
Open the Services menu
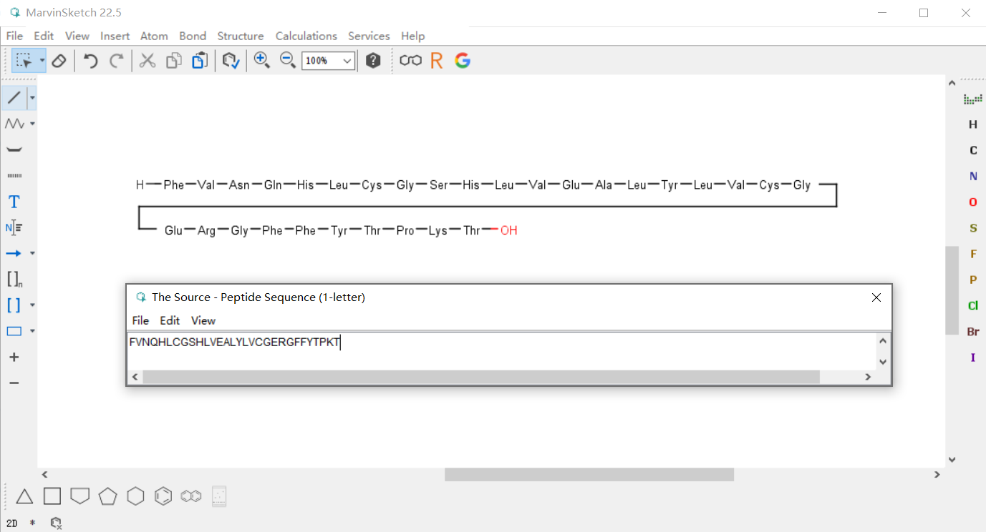tap(369, 36)
